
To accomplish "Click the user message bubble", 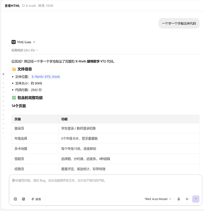I will (x=179, y=23).
